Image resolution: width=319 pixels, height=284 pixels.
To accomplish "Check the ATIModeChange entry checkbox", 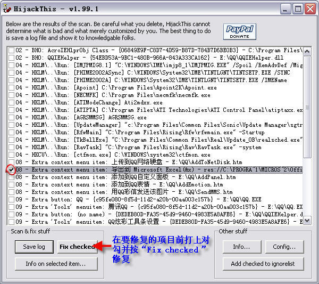I will 11,102.
